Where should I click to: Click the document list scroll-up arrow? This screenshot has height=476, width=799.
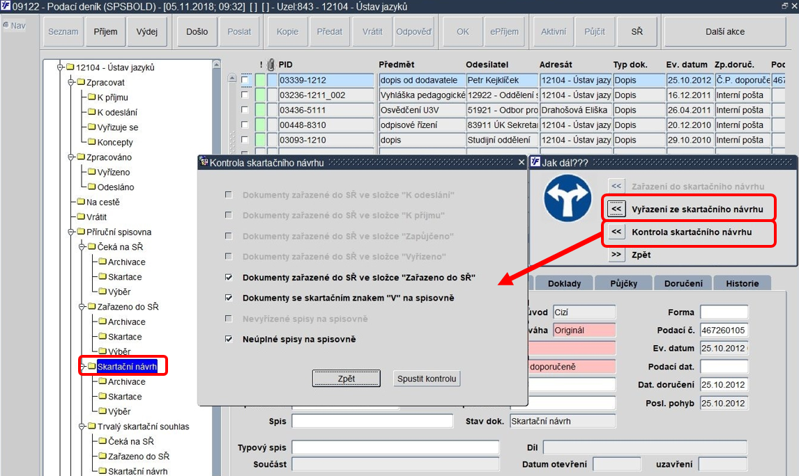click(x=232, y=79)
